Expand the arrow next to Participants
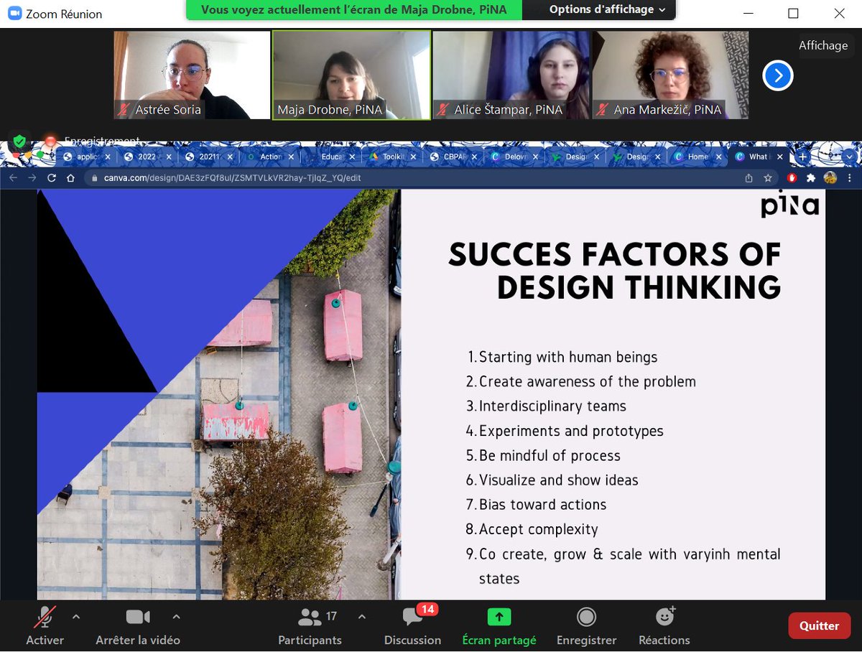The image size is (862, 652). 361,616
